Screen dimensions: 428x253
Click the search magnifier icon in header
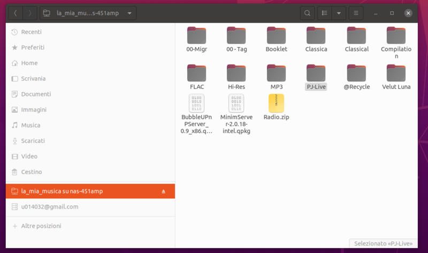307,13
